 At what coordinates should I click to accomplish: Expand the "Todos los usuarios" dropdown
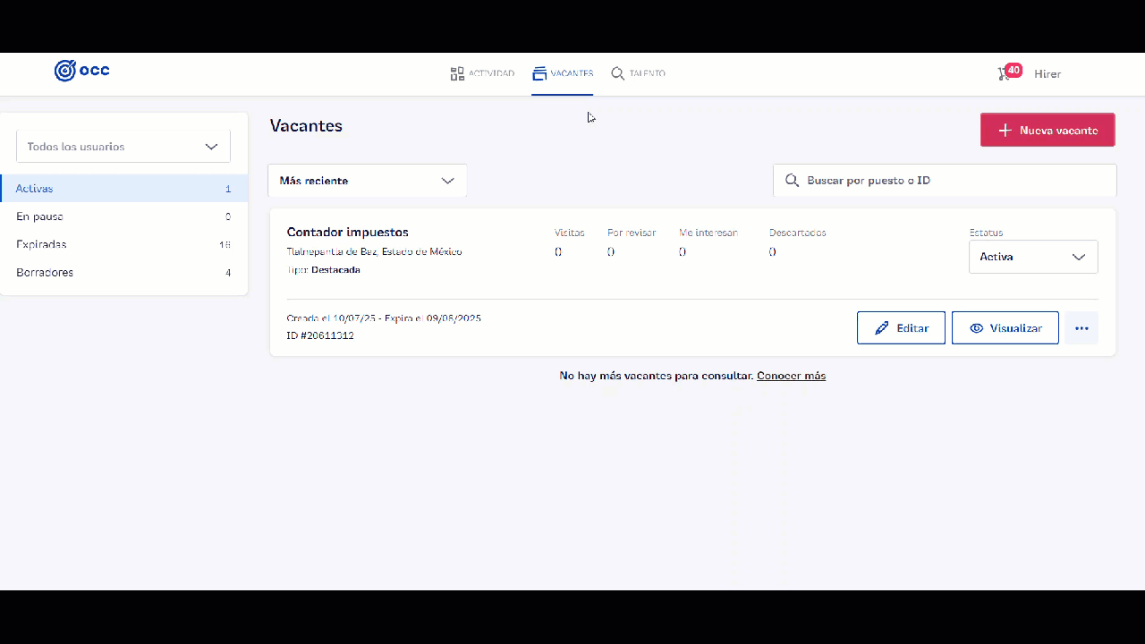(x=123, y=146)
